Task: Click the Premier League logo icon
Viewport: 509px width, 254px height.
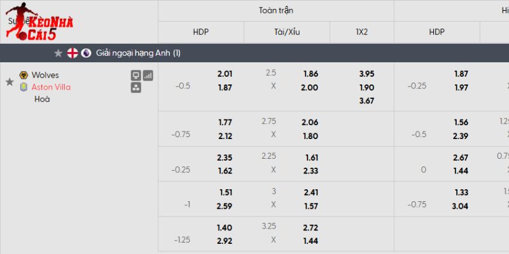Action: pyautogui.click(x=86, y=53)
